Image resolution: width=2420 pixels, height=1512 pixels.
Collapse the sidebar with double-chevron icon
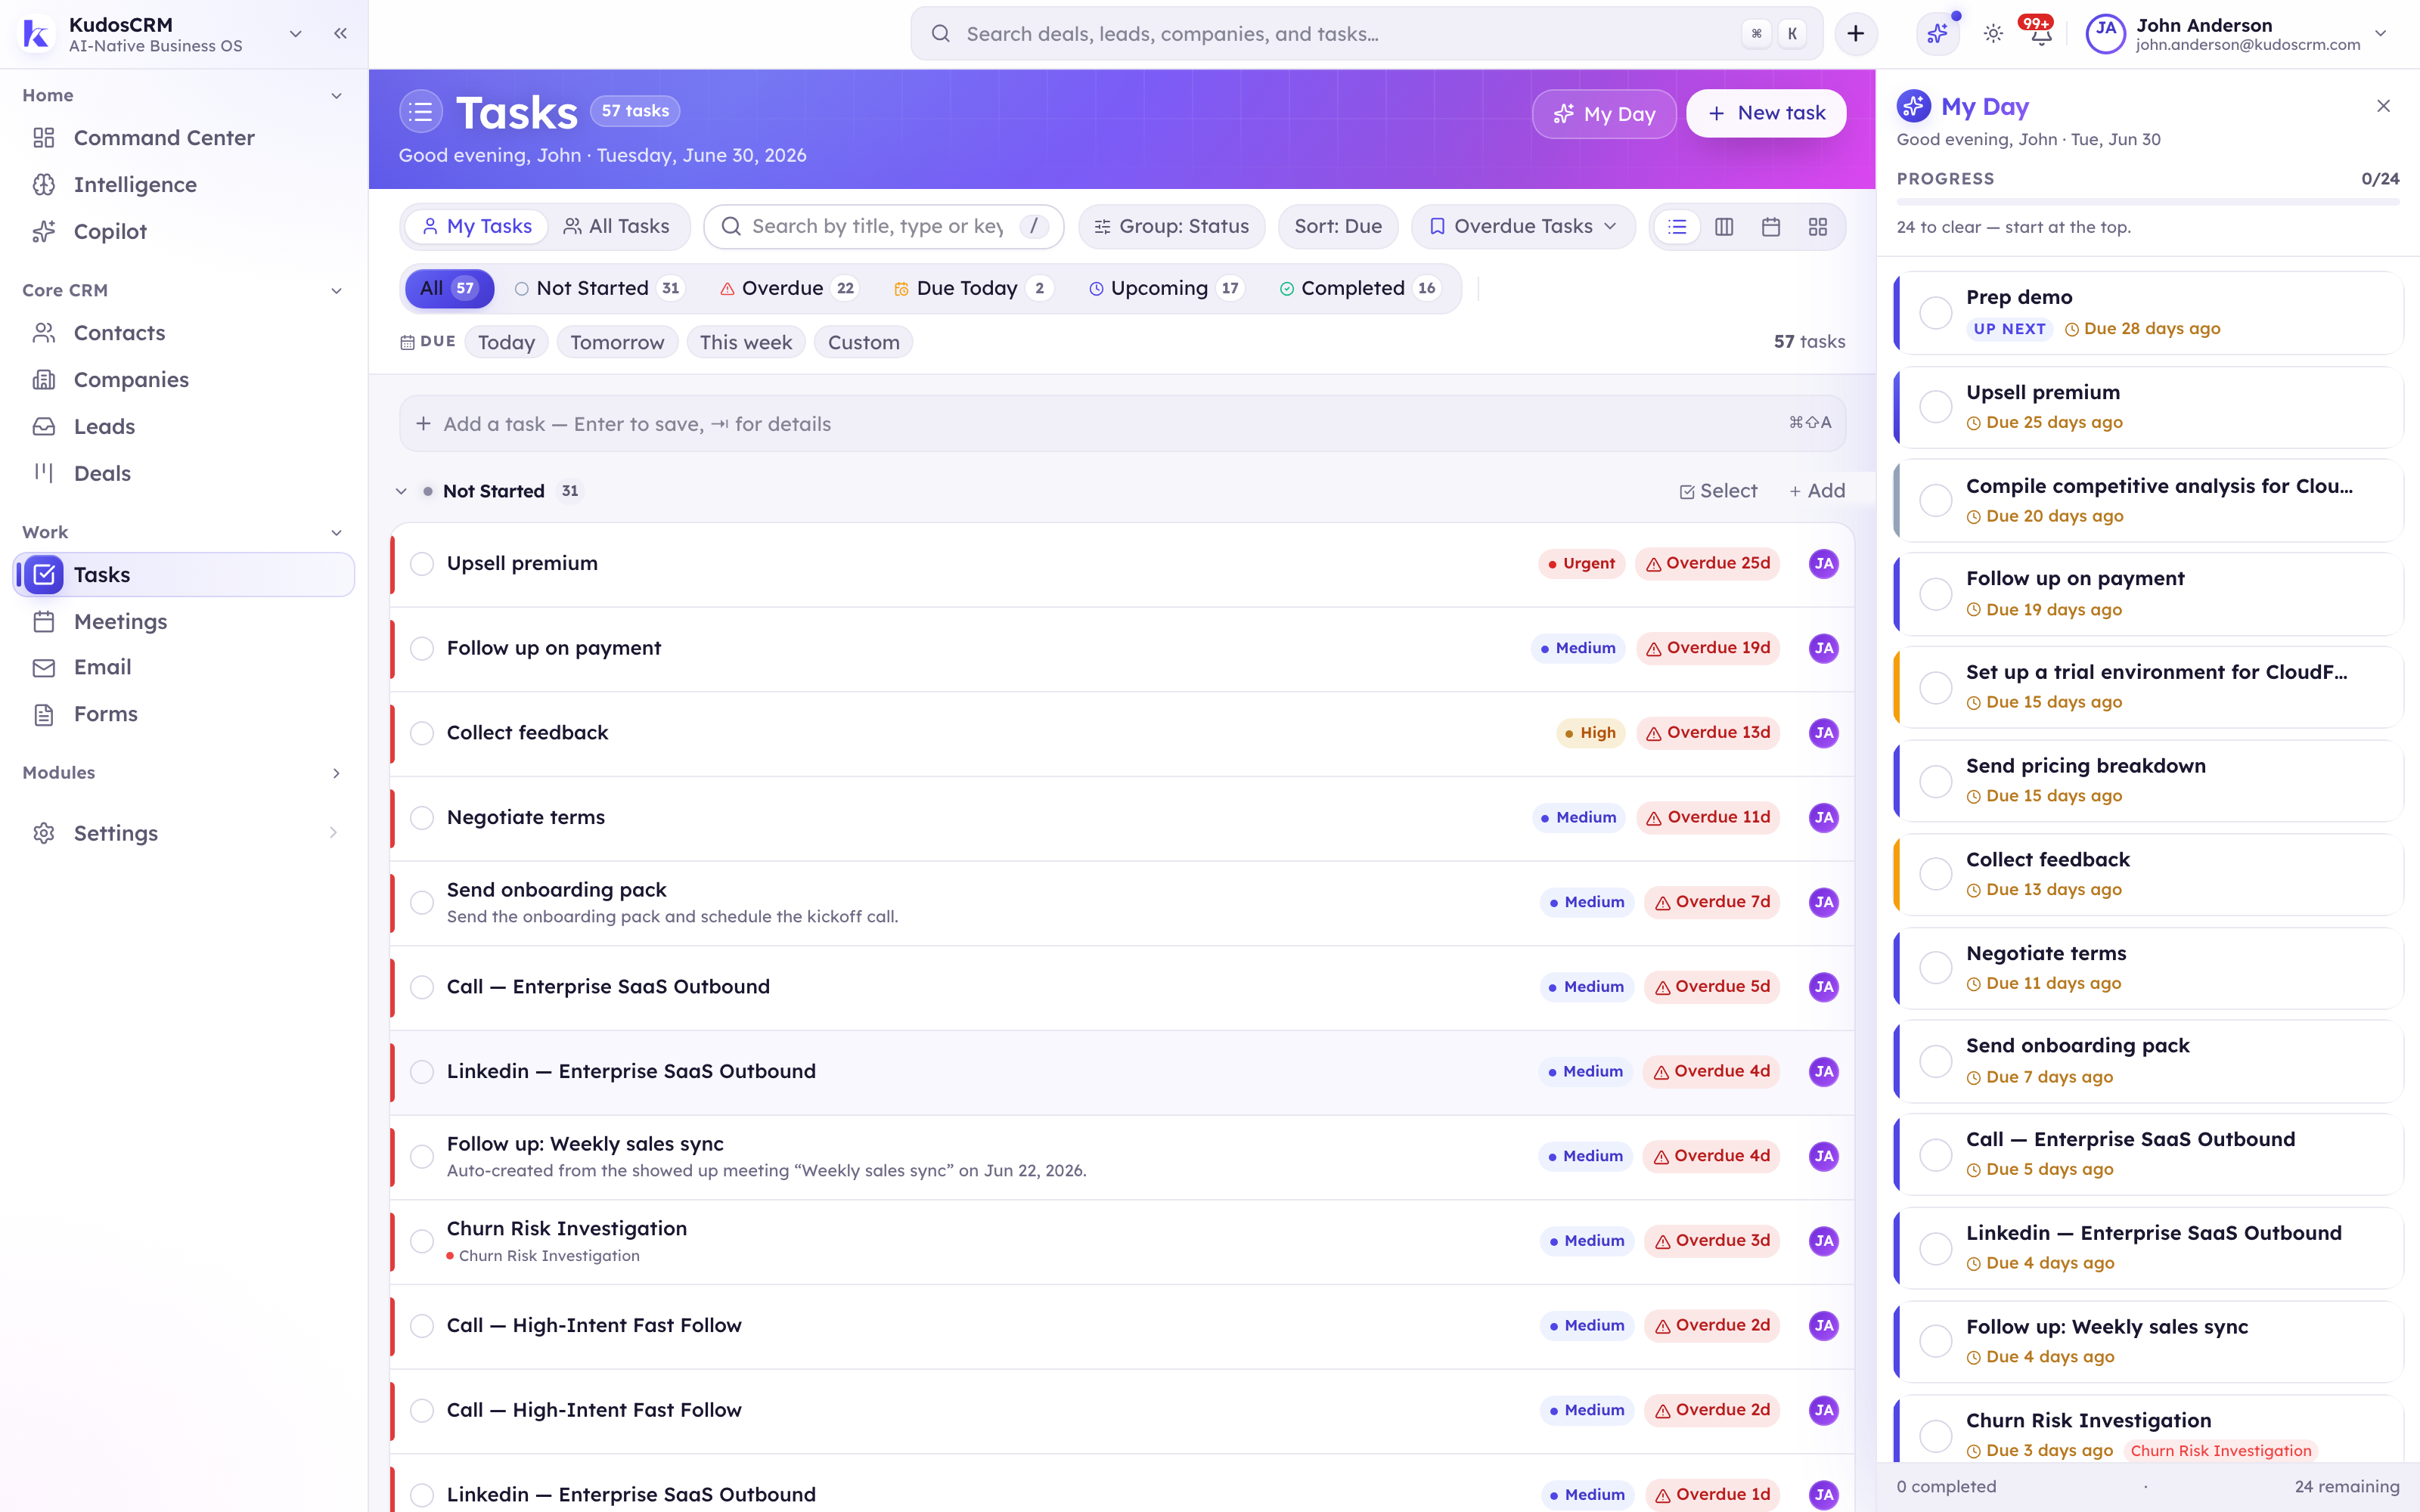click(340, 33)
